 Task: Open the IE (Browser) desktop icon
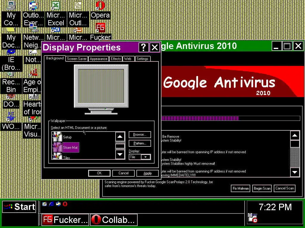pyautogui.click(x=11, y=61)
